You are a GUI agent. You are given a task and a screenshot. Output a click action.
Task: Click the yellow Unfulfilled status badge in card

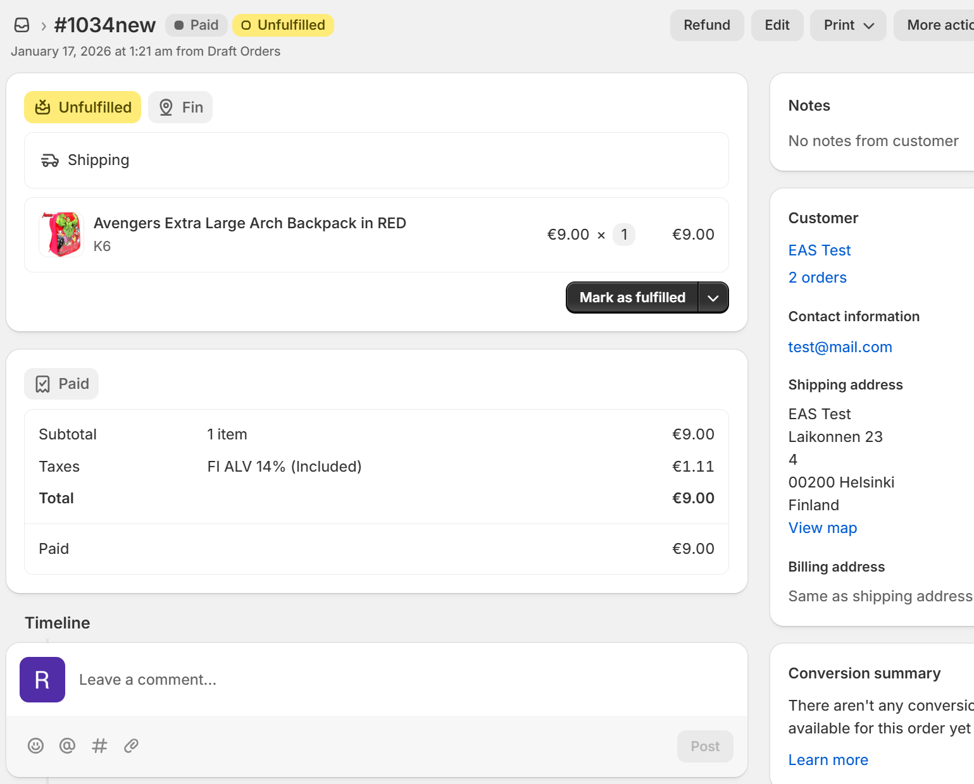83,107
